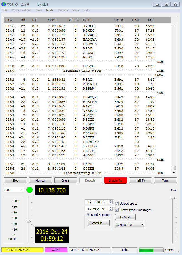Open the Mode menu

point(50,10)
